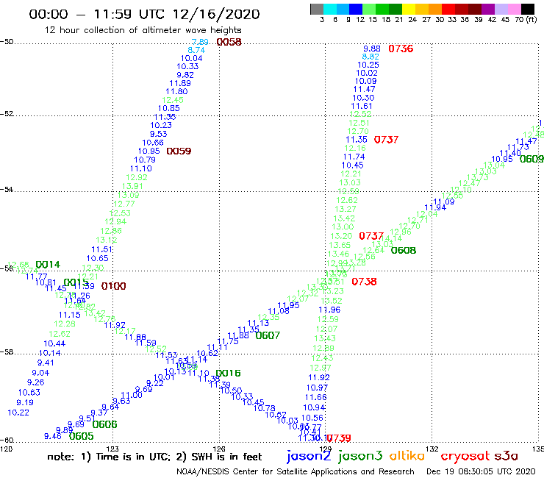Click the -50 latitude axis label
The width and height of the screenshot is (544, 478).
pyautogui.click(x=7, y=42)
